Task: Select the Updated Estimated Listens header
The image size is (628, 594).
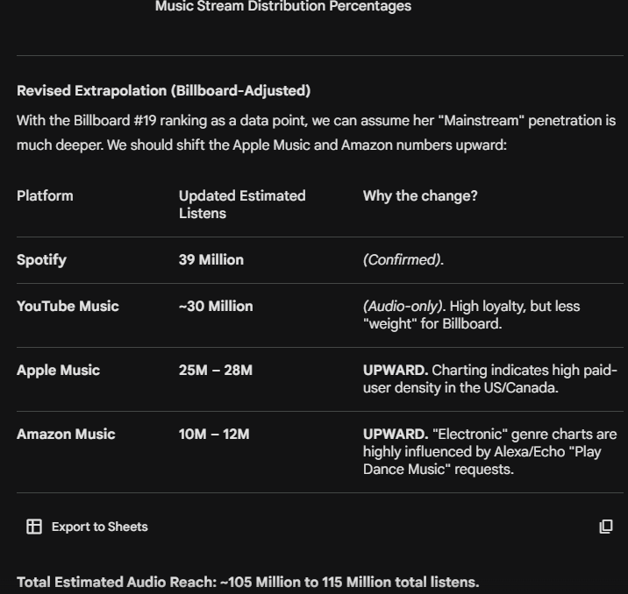Action: pos(242,204)
